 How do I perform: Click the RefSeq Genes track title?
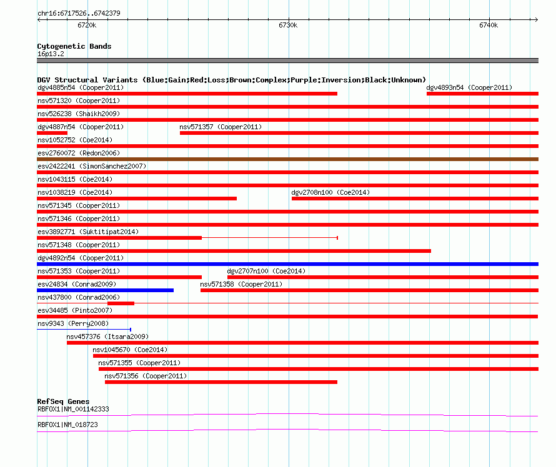(63, 401)
